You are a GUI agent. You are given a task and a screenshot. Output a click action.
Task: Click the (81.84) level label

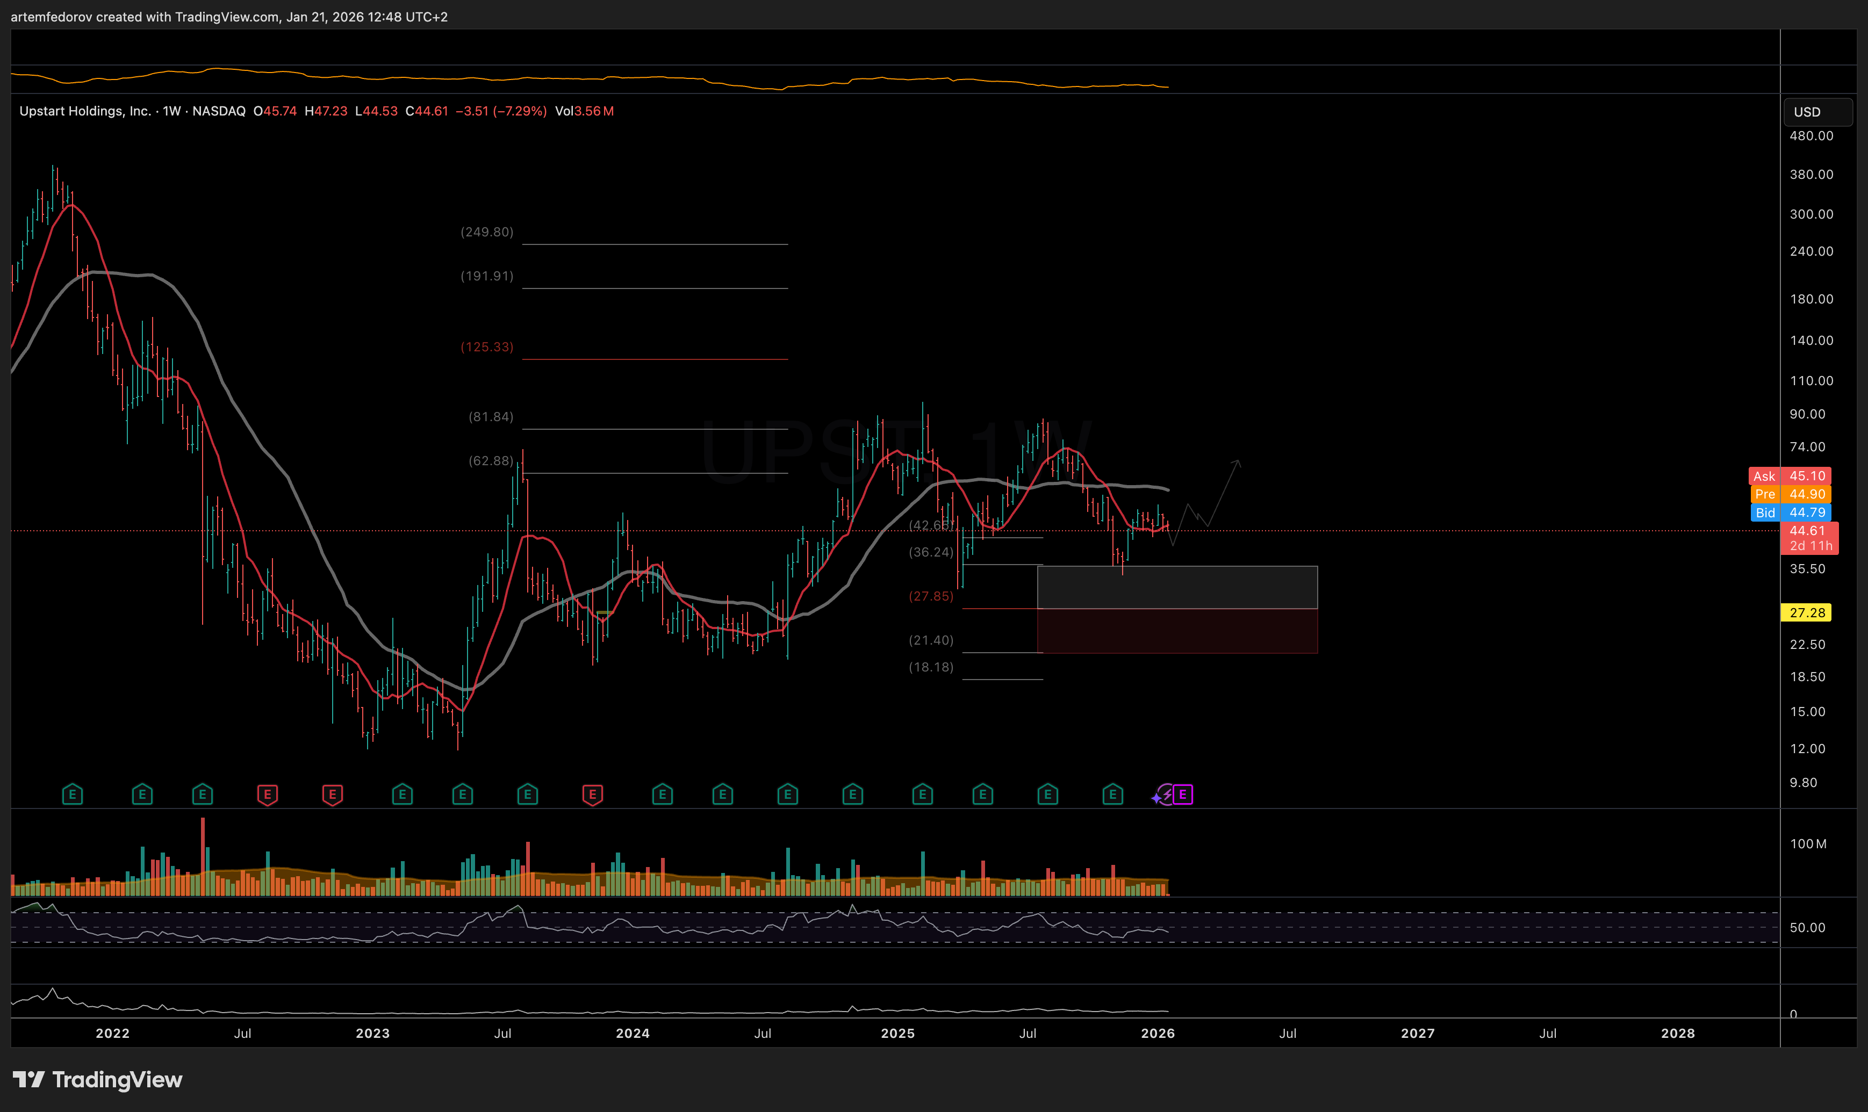(x=491, y=416)
